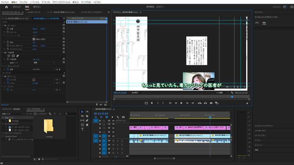Toggle the Ingest checkbox
The image size is (294, 165).
click(35, 114)
